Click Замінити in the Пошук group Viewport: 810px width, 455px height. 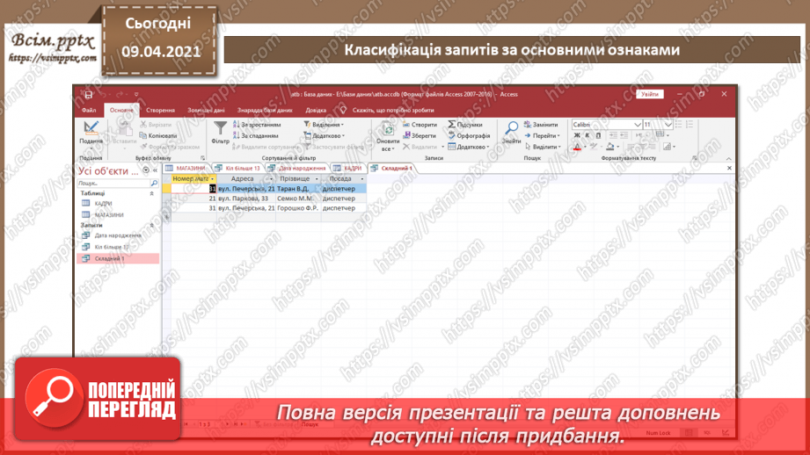[541, 125]
